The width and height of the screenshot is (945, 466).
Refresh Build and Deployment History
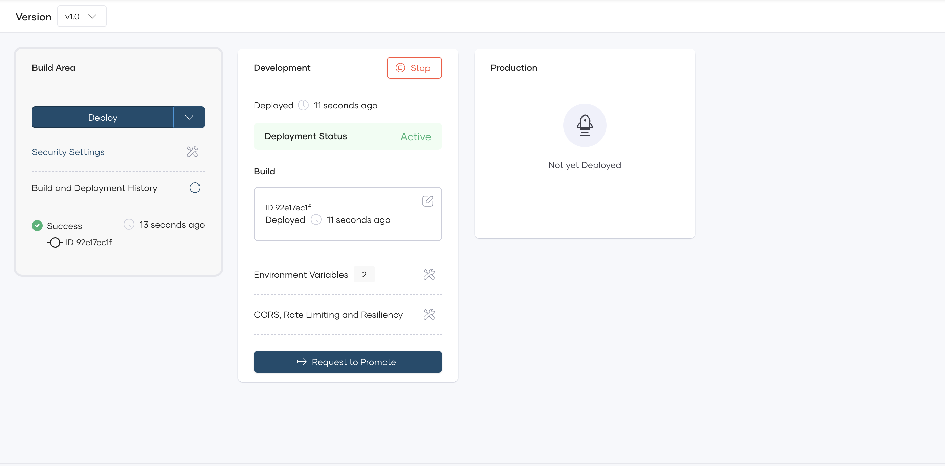(195, 188)
